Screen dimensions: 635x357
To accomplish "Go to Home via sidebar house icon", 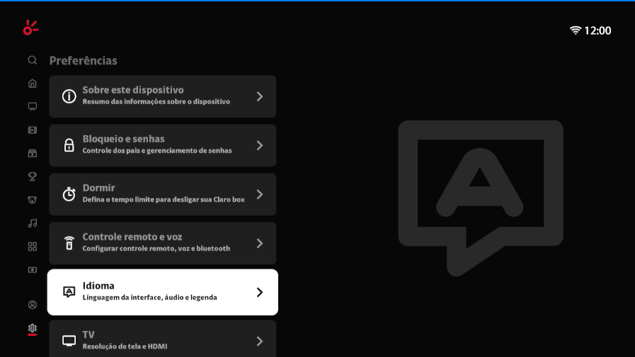I will point(33,83).
